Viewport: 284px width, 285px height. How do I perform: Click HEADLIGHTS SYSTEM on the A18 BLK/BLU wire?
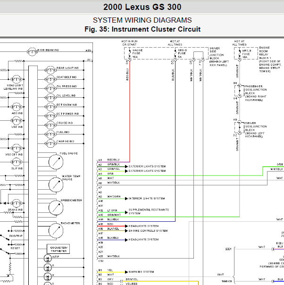pyautogui.click(x=143, y=240)
